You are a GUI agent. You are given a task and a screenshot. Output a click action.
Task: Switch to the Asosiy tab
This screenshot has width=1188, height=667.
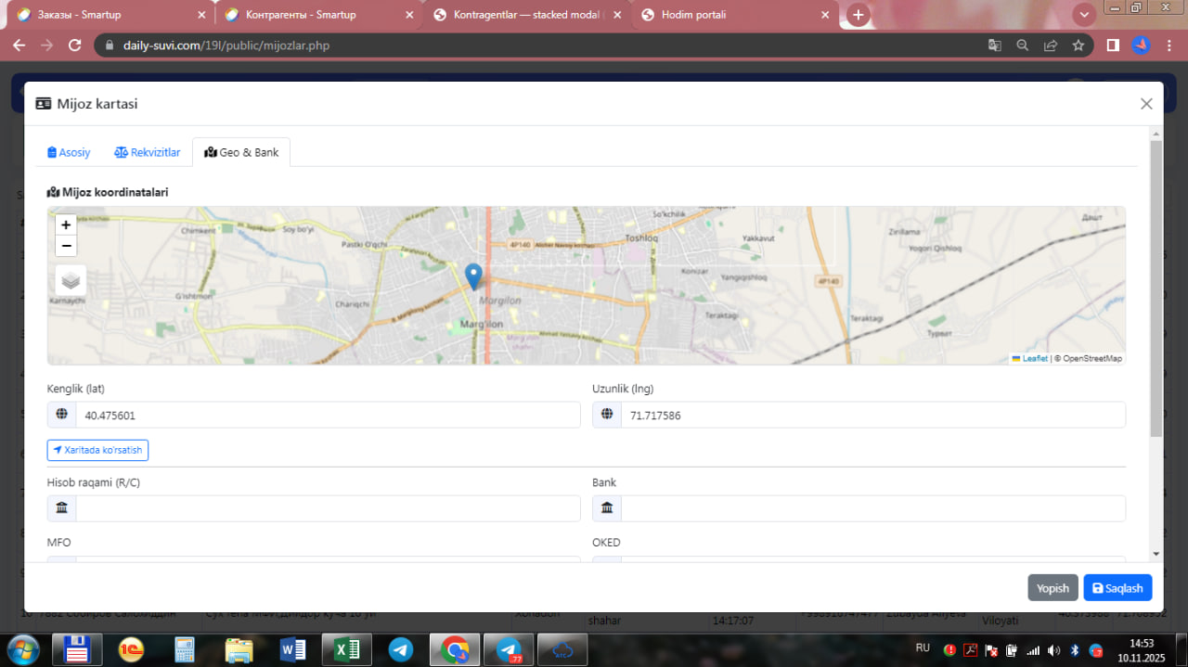[x=69, y=152]
